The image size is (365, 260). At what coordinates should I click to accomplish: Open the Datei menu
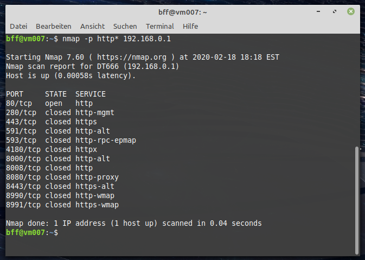pos(18,27)
